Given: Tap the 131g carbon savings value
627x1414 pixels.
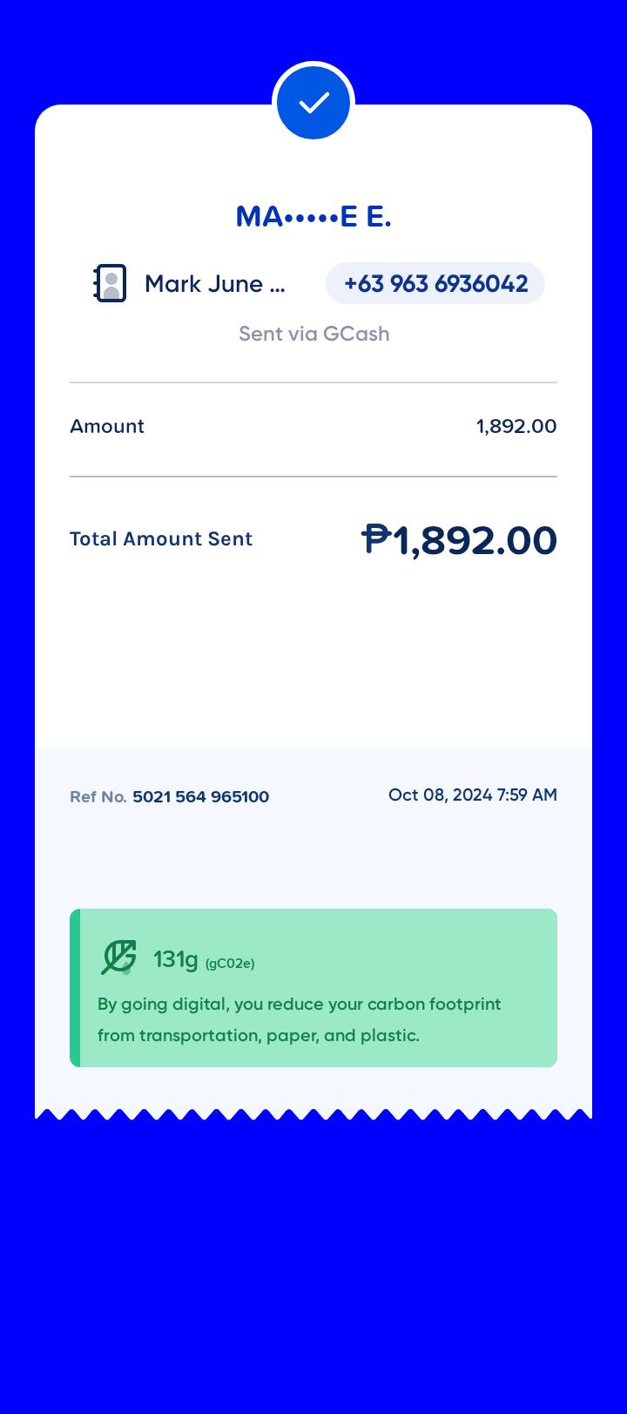Looking at the screenshot, I should point(176,959).
